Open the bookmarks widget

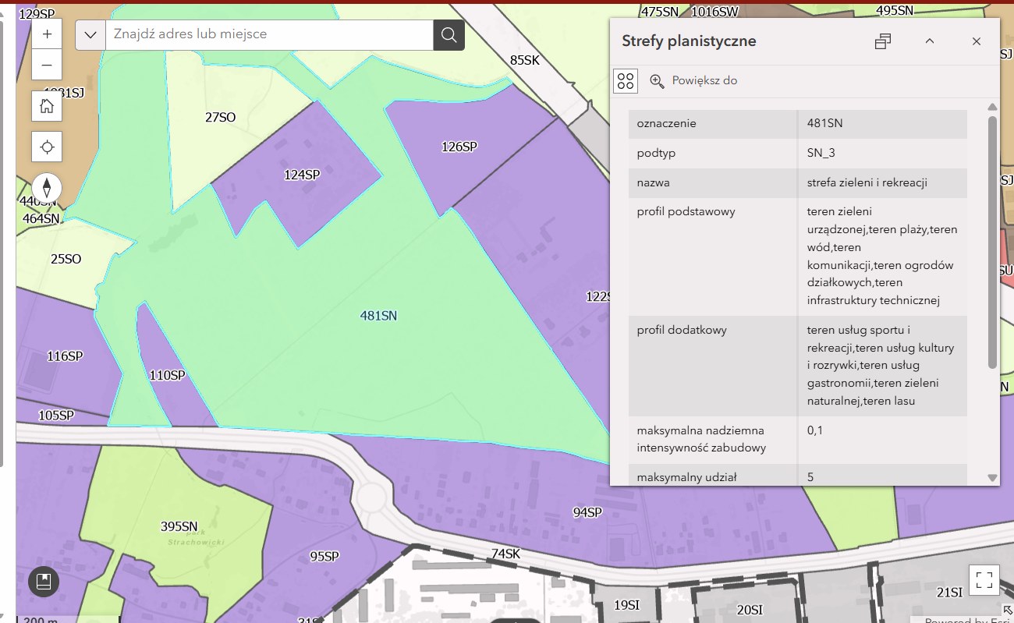point(44,582)
